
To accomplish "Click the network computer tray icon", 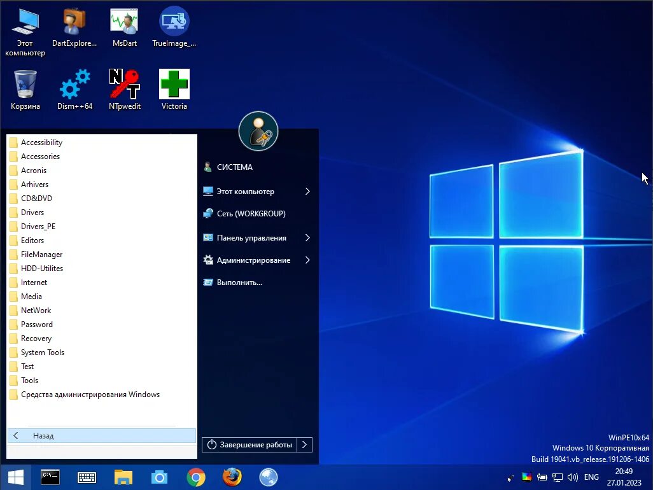I will point(558,477).
